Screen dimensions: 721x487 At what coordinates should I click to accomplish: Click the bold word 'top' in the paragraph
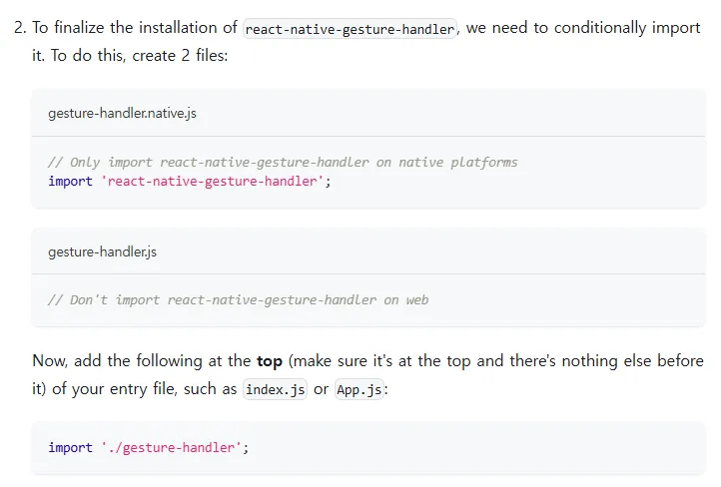click(270, 361)
